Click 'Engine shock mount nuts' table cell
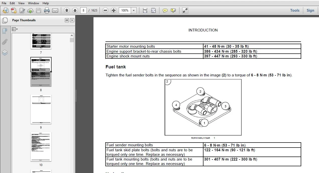The height and width of the screenshot is (173, 319). 154,56
